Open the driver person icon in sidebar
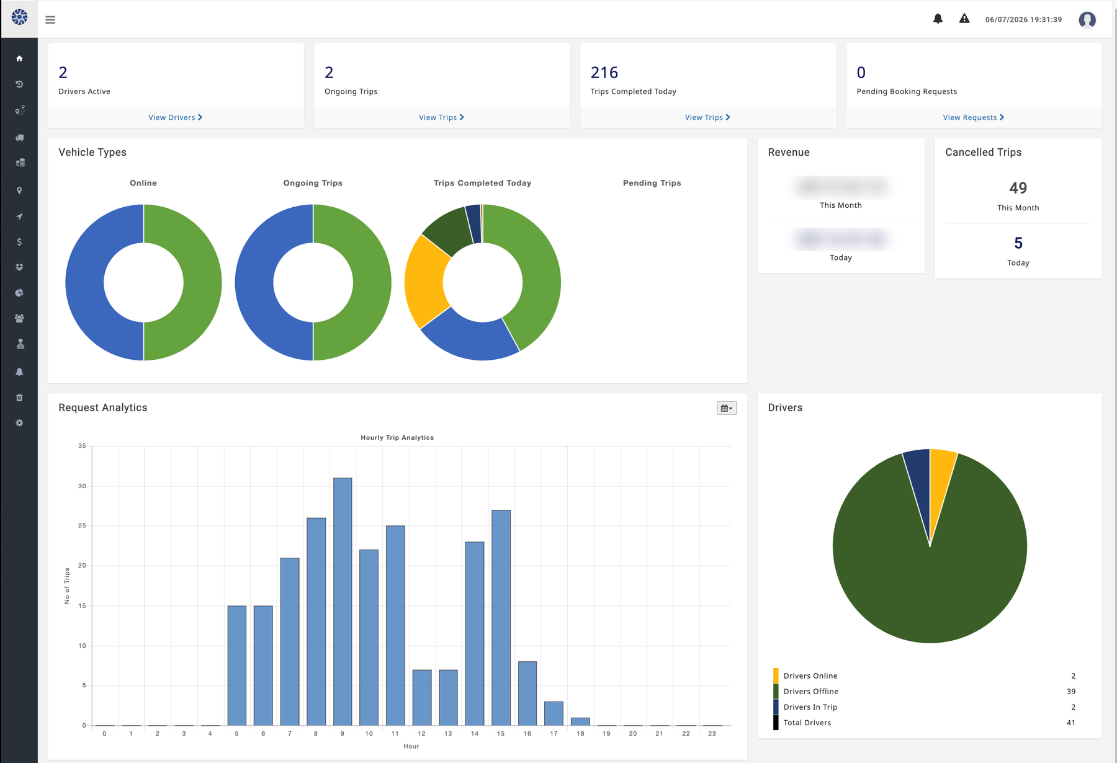The height and width of the screenshot is (763, 1117). [20, 344]
